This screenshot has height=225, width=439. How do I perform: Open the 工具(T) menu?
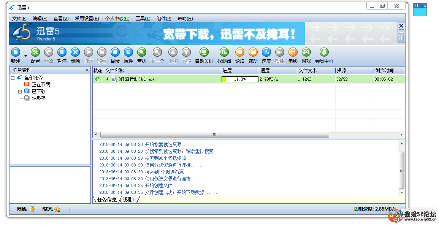[x=143, y=19]
